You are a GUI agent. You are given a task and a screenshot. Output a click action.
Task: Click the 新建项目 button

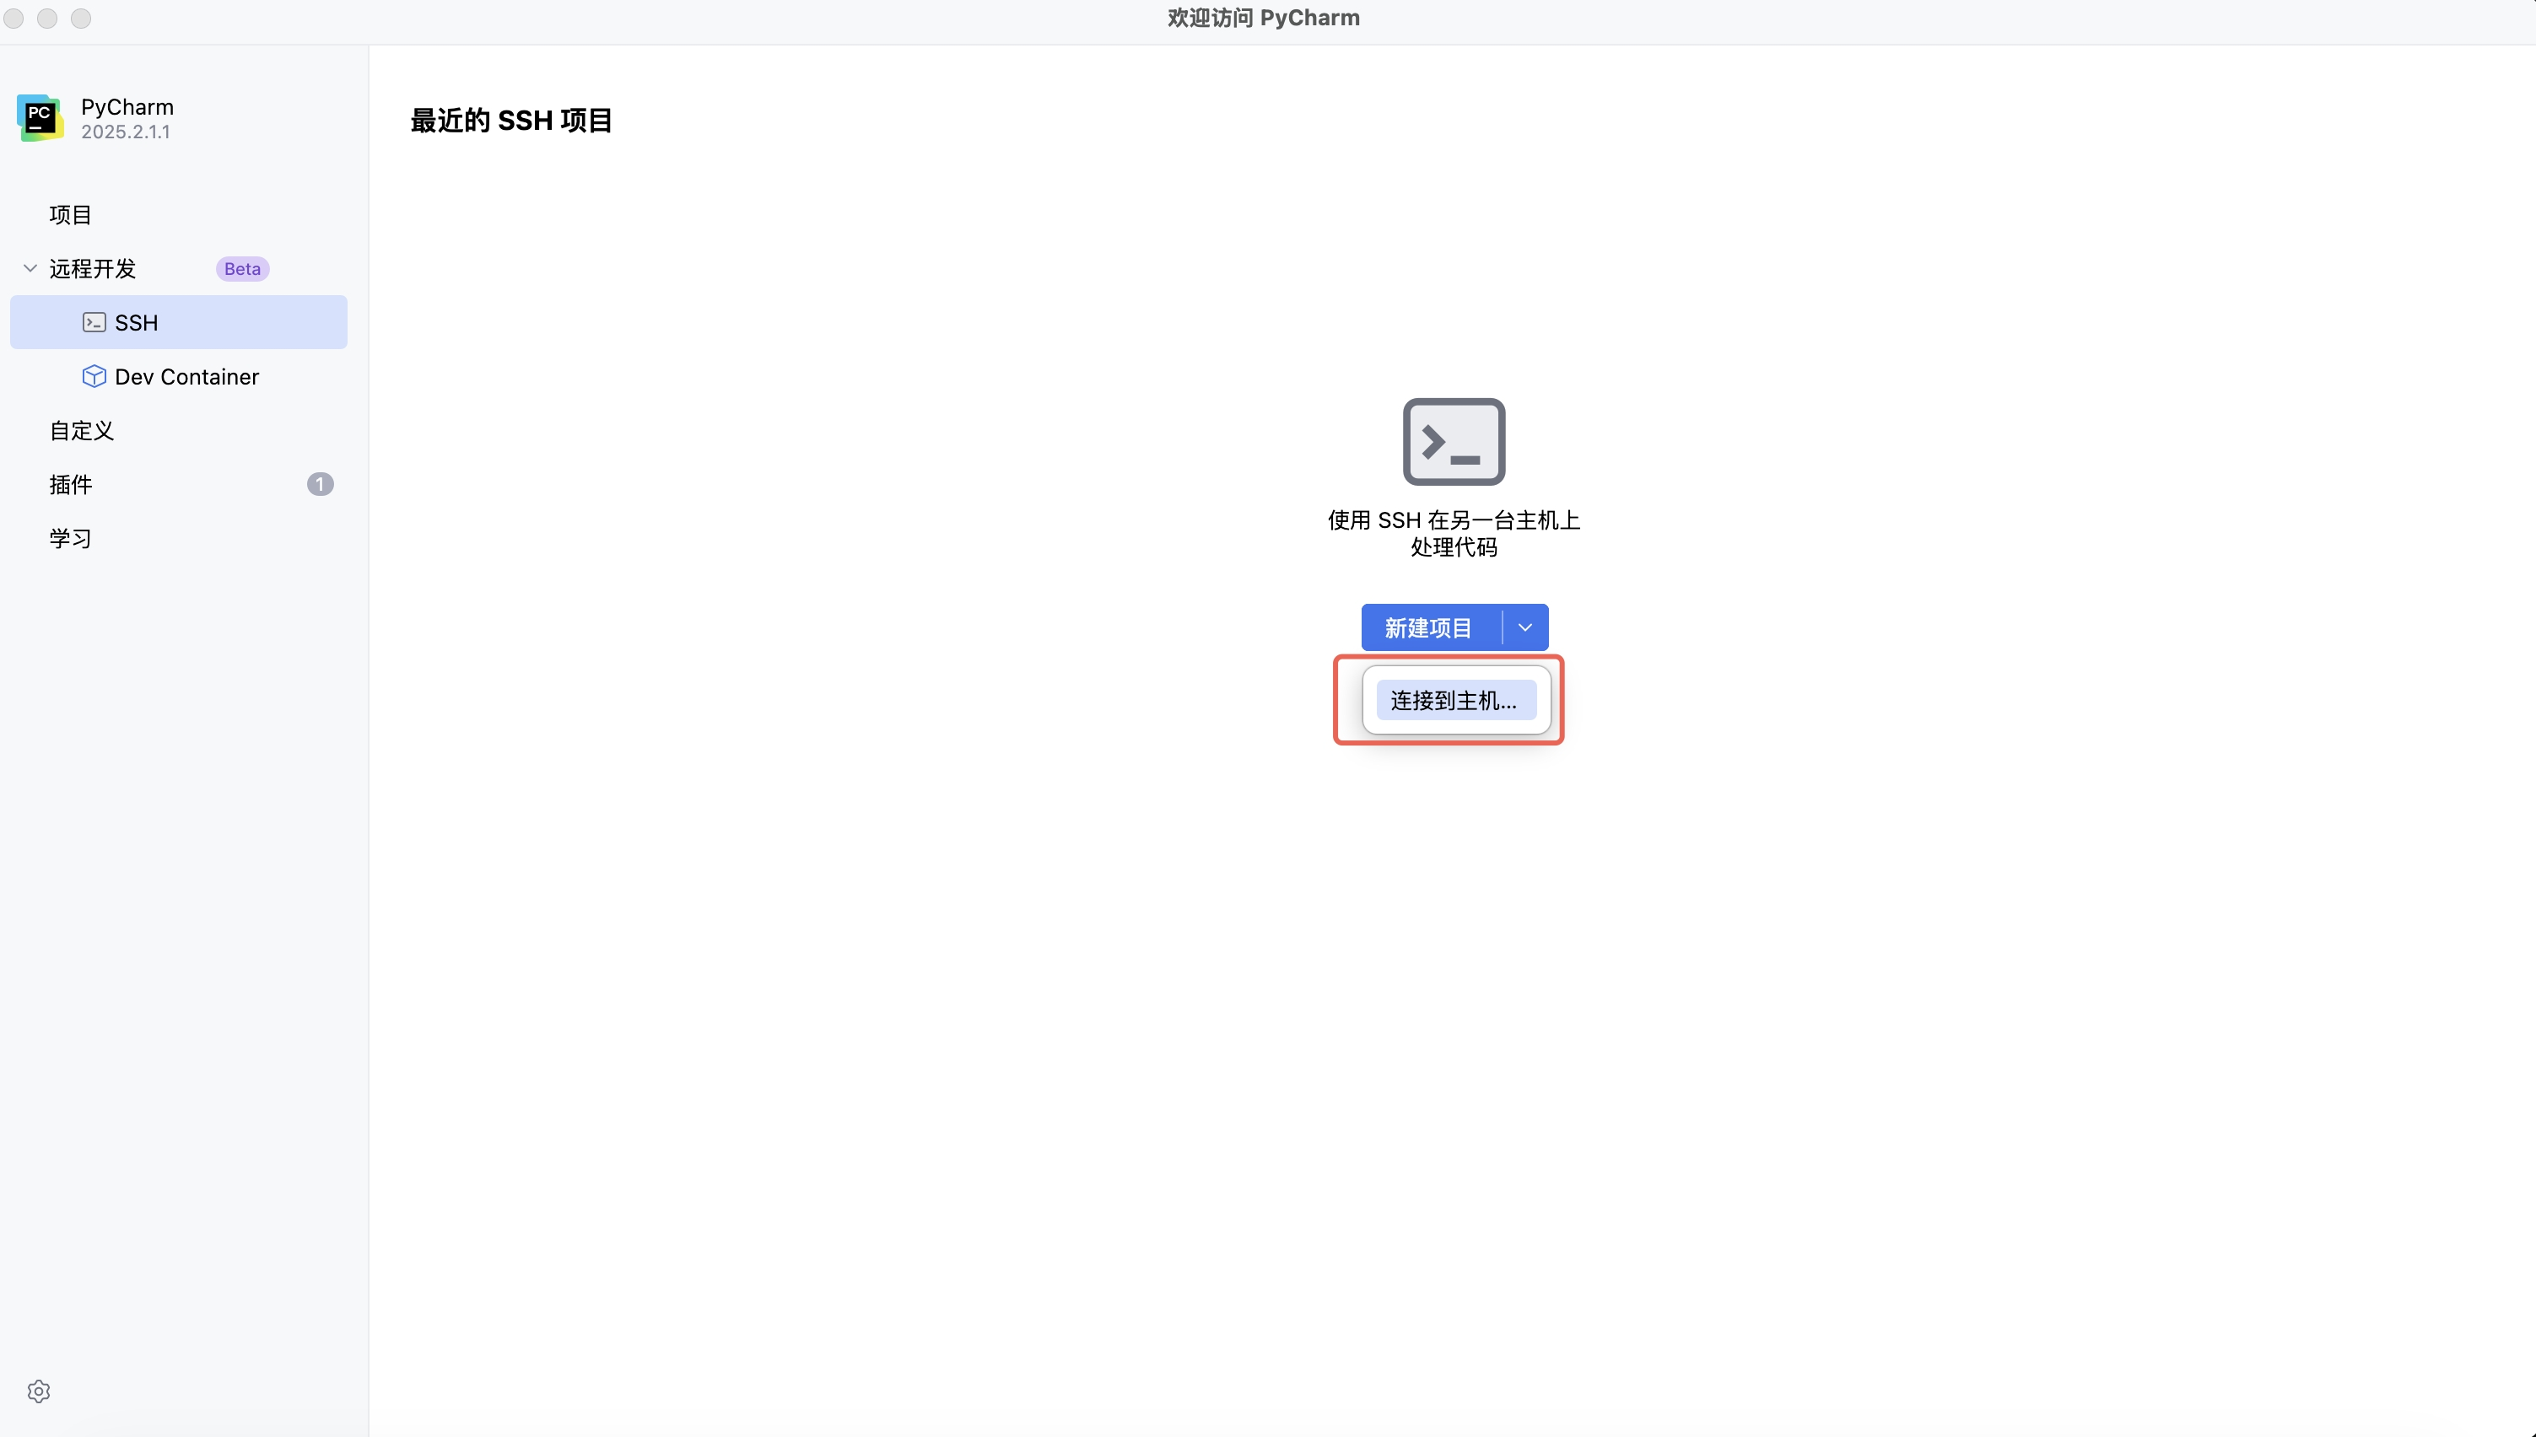click(x=1428, y=627)
